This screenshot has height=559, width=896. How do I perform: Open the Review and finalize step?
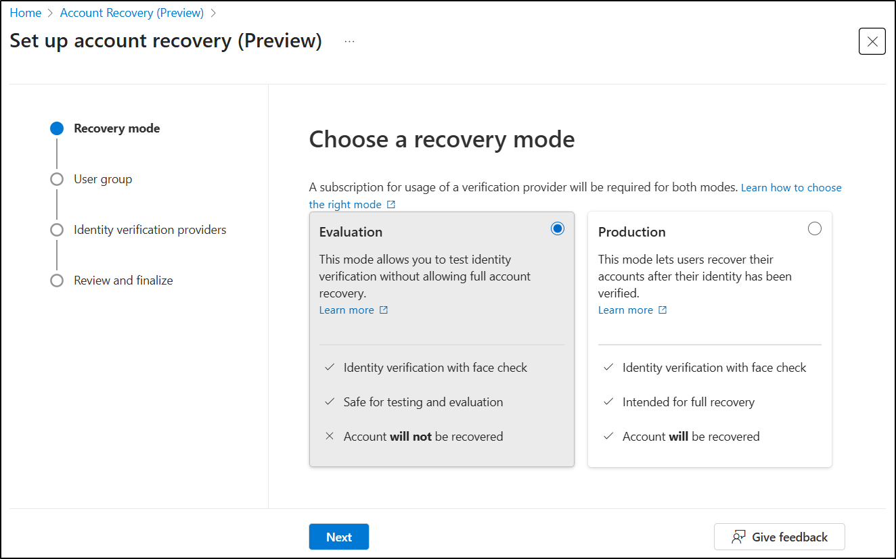123,281
